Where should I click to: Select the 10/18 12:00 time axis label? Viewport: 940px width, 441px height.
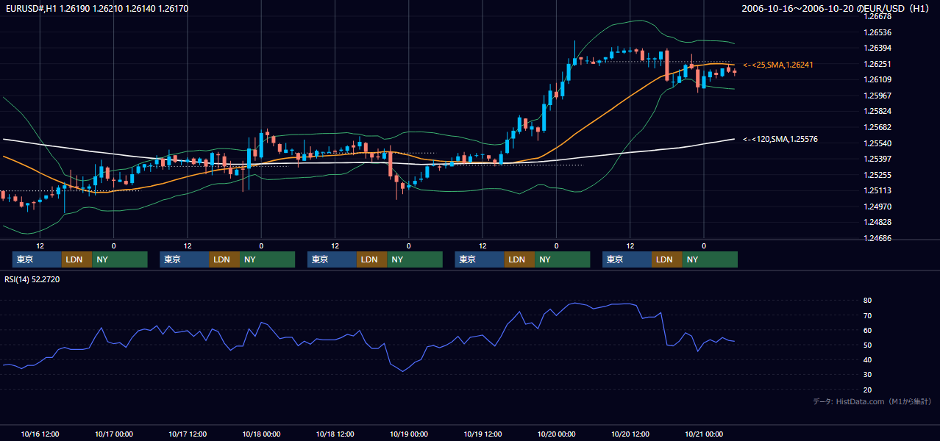tap(335, 434)
